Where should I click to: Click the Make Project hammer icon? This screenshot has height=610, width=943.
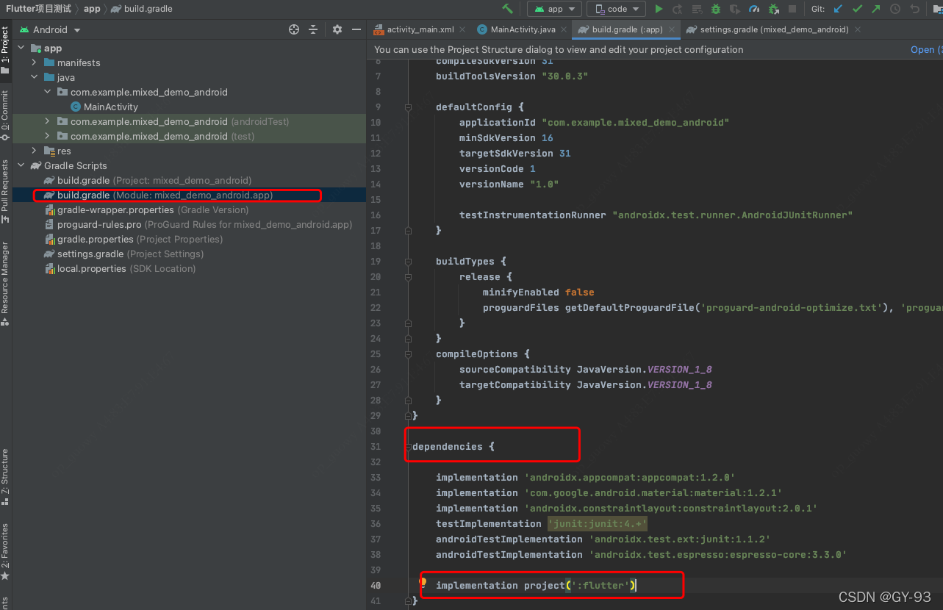[507, 9]
